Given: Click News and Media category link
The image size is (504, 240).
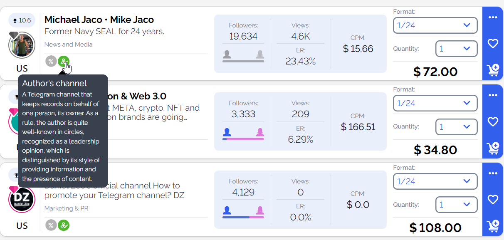Looking at the screenshot, I should (69, 45).
